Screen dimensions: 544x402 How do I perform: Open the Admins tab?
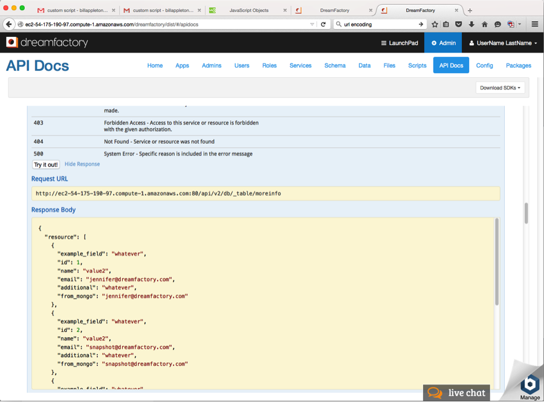[212, 65]
